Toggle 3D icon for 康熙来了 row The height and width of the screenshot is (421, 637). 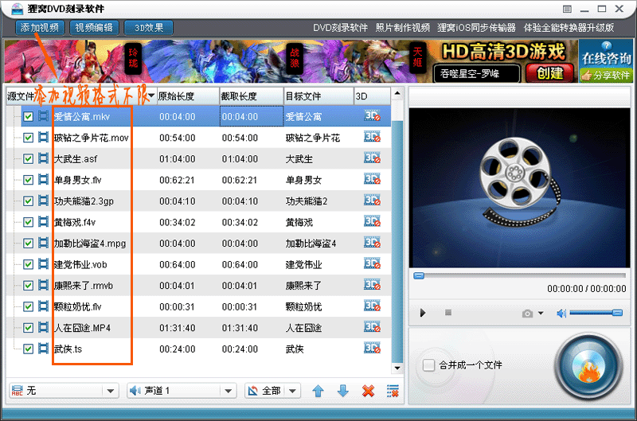(372, 285)
